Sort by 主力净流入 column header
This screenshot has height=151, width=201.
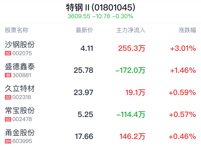(131, 30)
